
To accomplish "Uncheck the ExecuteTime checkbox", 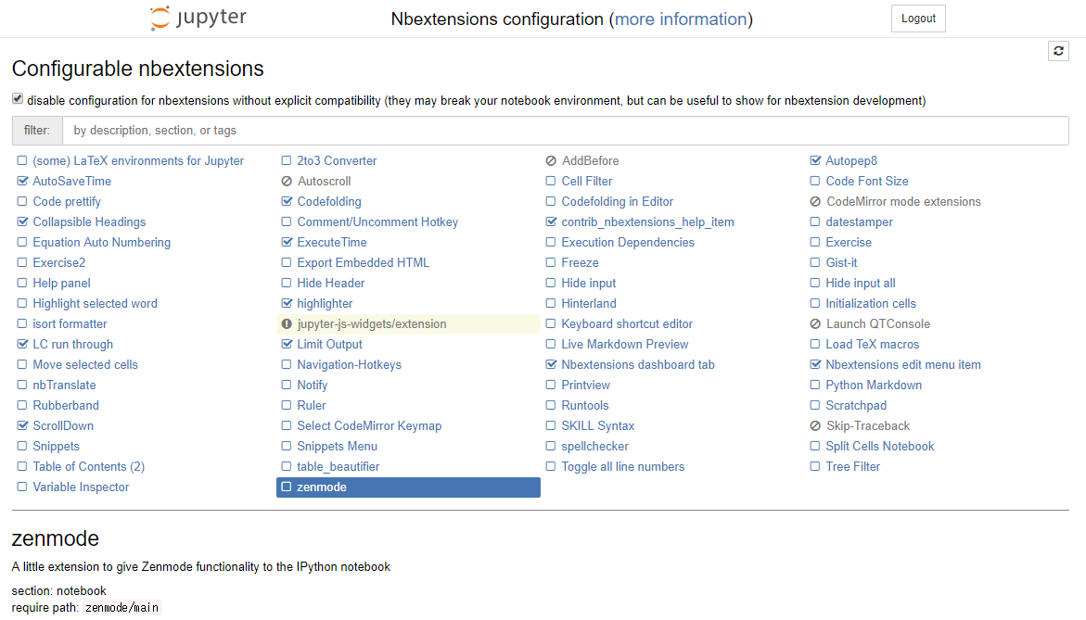I will pos(287,242).
